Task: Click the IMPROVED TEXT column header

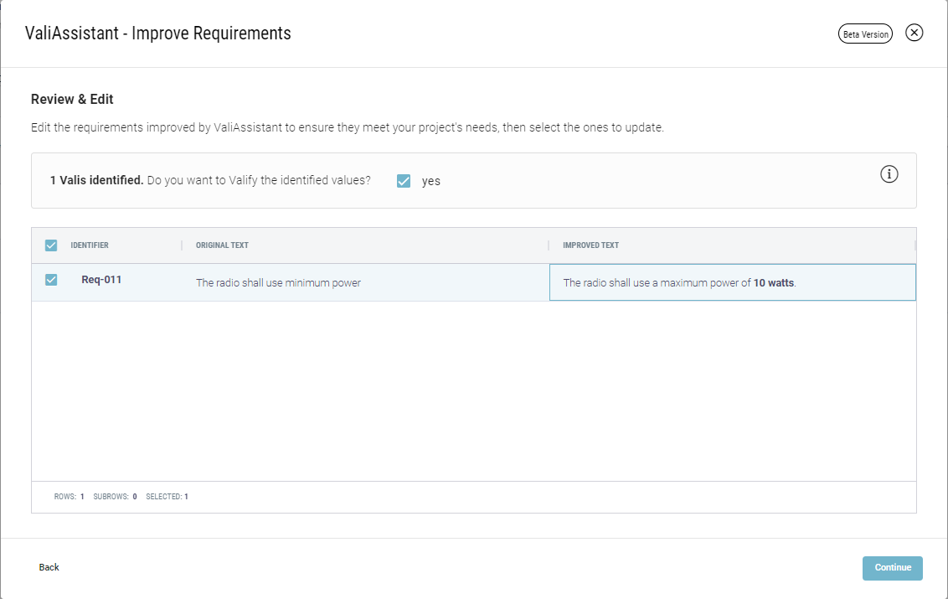Action: [x=590, y=245]
